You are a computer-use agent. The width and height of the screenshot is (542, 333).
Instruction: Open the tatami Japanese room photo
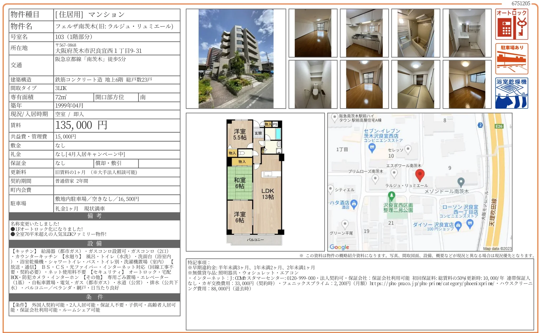coord(415,85)
